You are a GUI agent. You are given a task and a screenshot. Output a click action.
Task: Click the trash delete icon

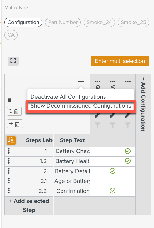(x=9, y=100)
